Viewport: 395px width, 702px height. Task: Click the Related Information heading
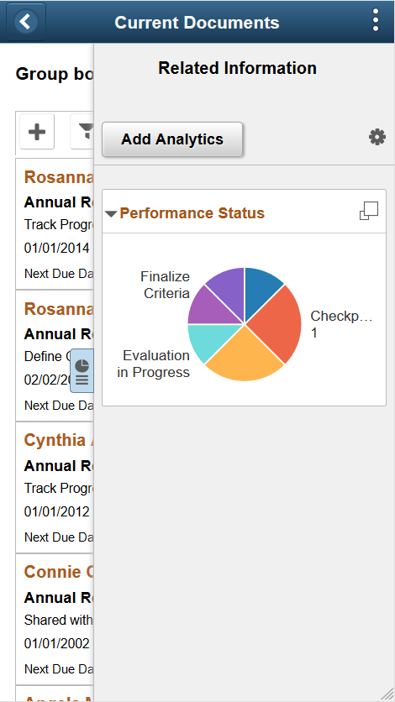237,68
